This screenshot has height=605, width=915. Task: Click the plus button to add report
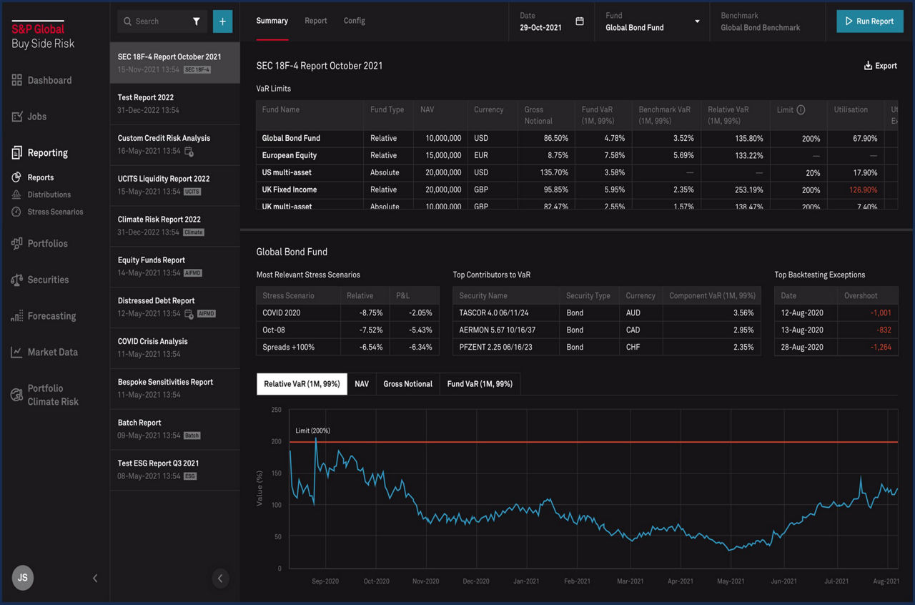point(222,21)
